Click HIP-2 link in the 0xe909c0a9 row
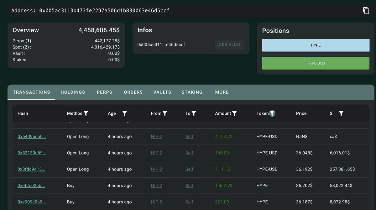This screenshot has height=210, width=376. coord(156,202)
